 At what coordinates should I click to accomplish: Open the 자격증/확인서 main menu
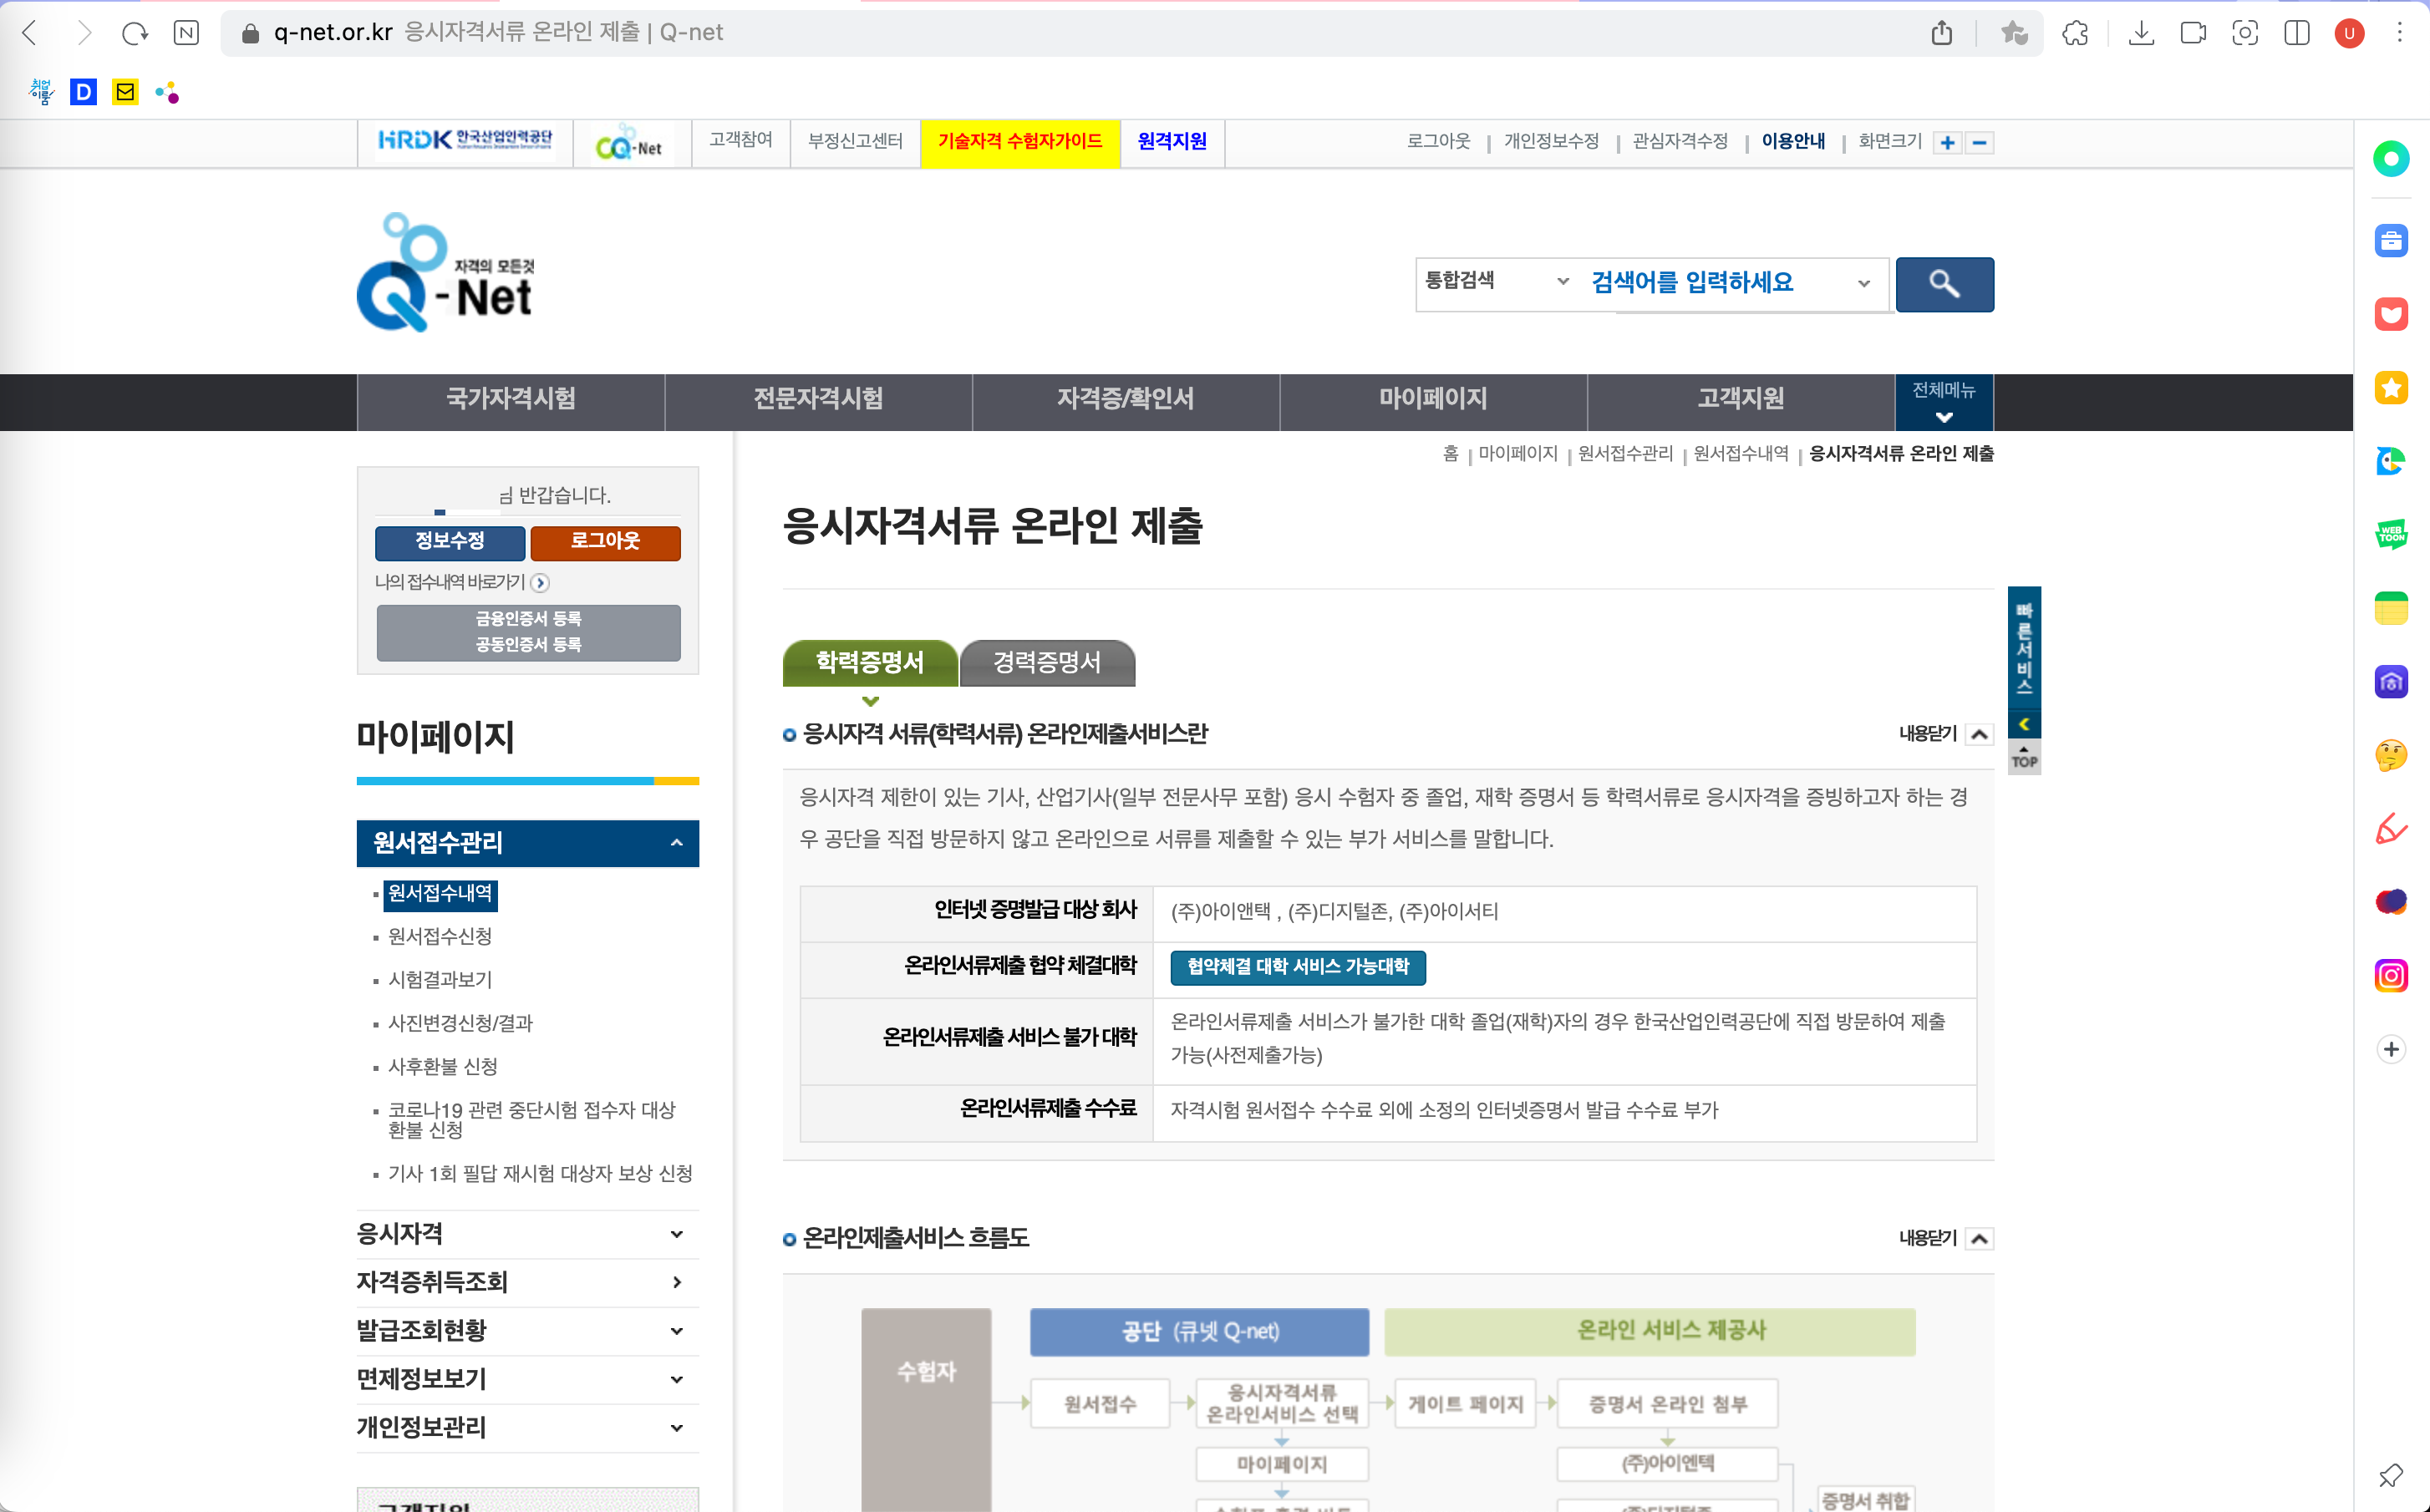[1125, 399]
